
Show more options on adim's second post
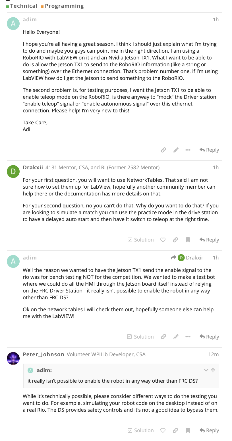coord(188,337)
